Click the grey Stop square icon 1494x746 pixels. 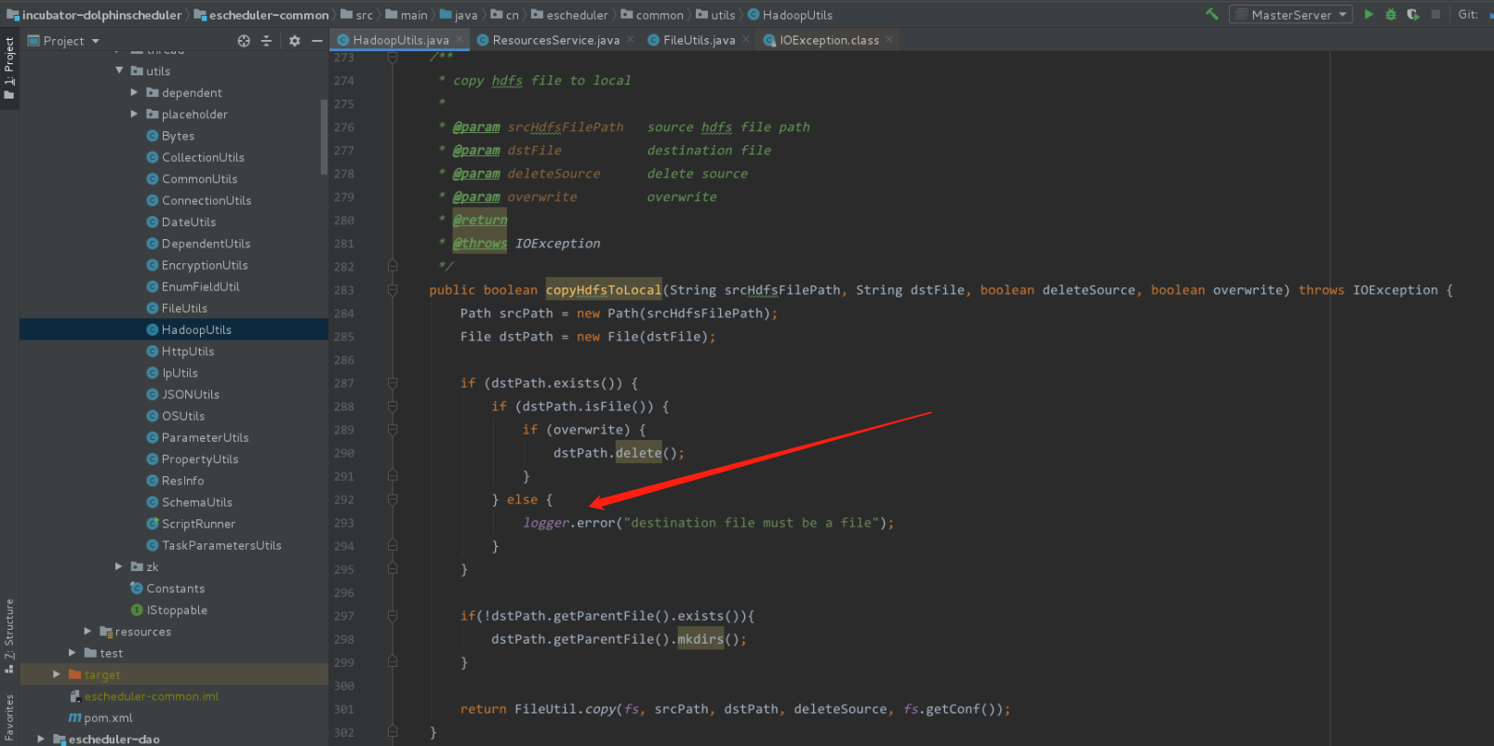coord(1435,14)
